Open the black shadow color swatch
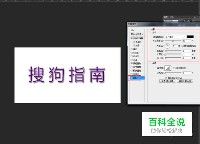200x144 pixels. coord(190,37)
